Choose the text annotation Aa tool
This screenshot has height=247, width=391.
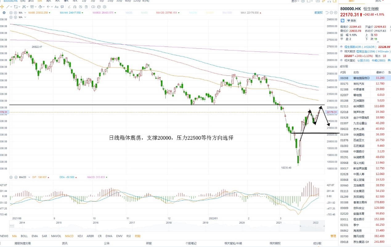(x=56, y=7)
